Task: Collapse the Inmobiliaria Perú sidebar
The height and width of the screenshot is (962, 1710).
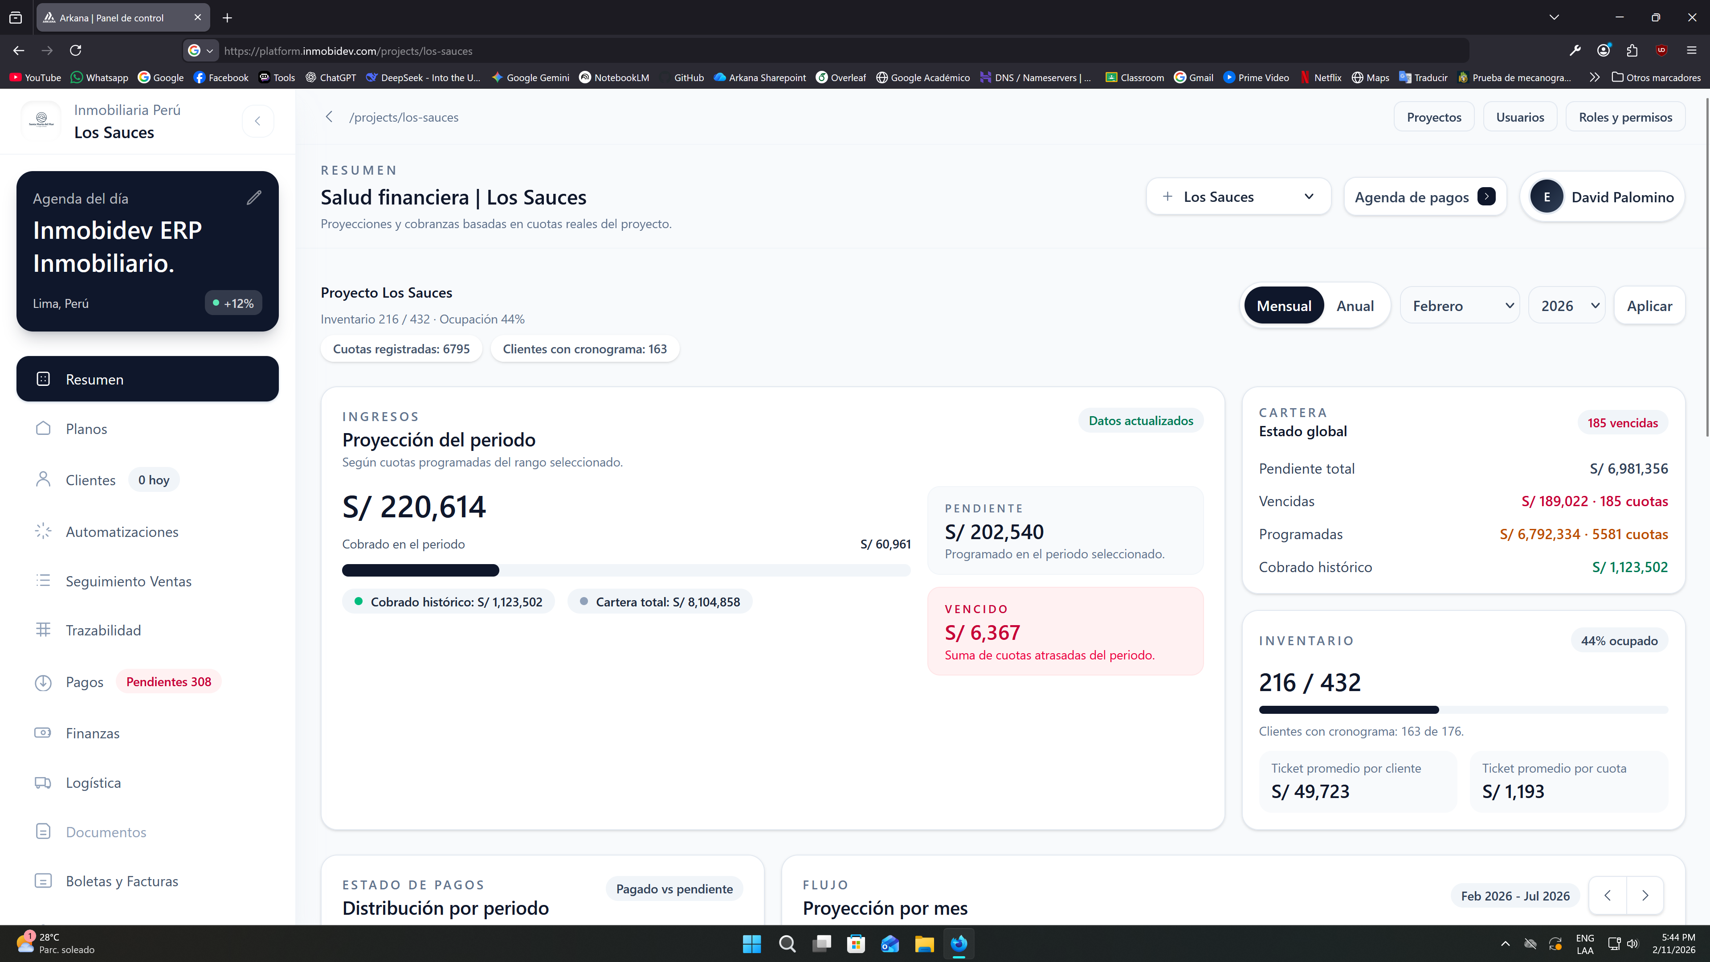Action: 258,120
